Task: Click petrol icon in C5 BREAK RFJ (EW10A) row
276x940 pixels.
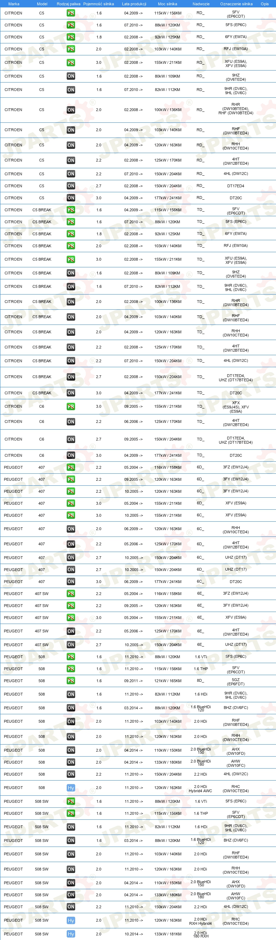Action: click(71, 246)
